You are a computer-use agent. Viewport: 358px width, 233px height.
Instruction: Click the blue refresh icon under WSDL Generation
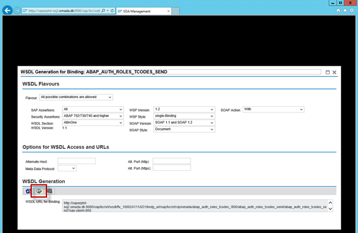27,192
